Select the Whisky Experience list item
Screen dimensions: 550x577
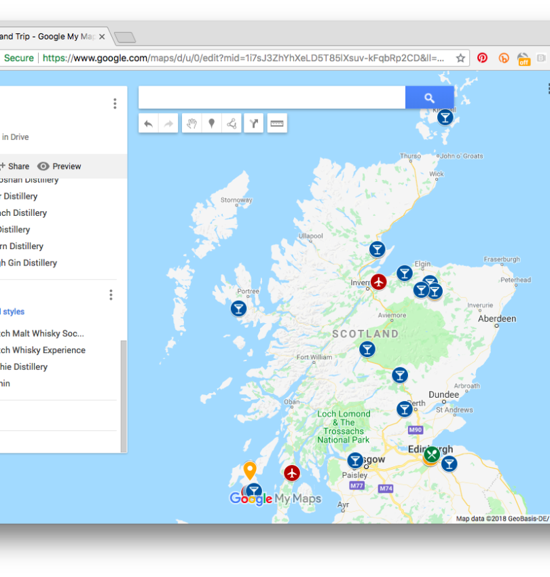(x=43, y=350)
